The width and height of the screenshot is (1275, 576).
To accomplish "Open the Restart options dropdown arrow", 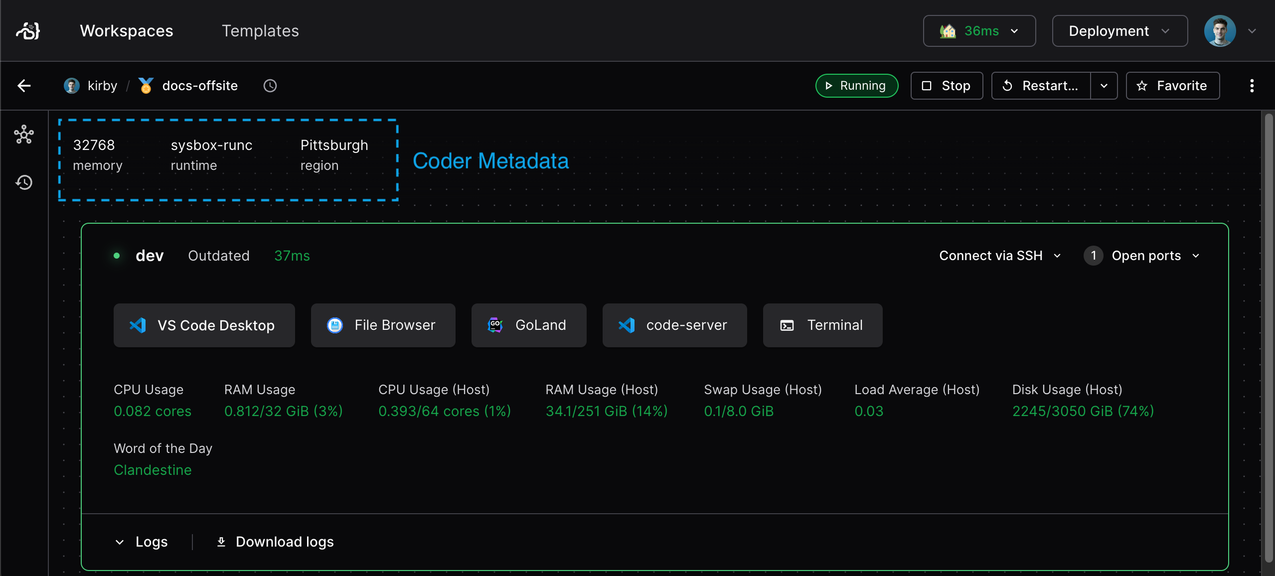I will 1104,86.
